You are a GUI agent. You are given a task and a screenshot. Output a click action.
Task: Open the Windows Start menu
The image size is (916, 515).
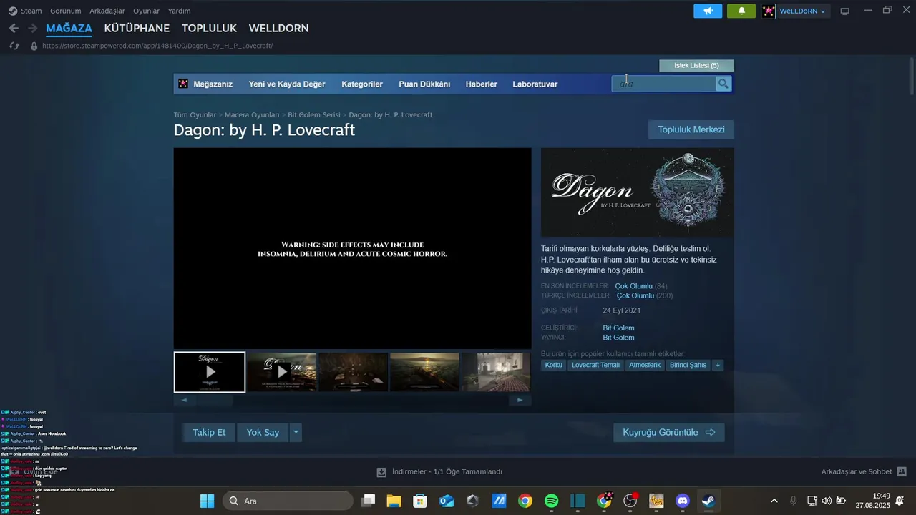207,501
